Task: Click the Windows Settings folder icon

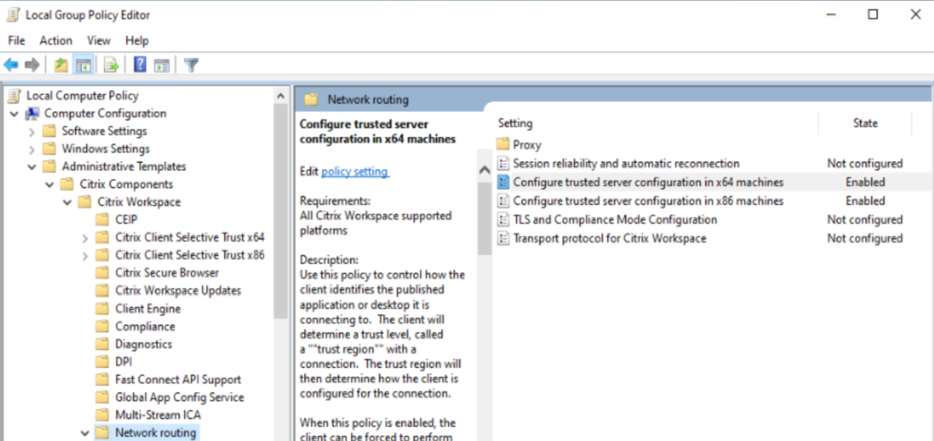Action: (50, 149)
